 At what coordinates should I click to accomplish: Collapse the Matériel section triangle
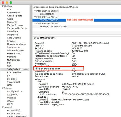(3, 6)
